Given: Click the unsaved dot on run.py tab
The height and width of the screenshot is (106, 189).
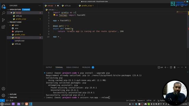Looking at the screenshot, I should (58, 6).
